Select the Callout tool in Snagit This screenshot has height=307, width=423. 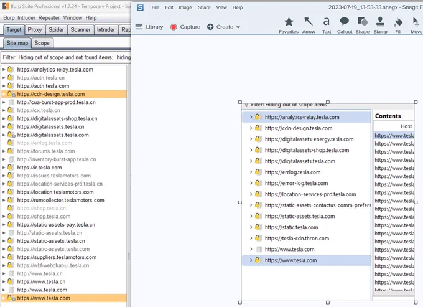click(345, 26)
